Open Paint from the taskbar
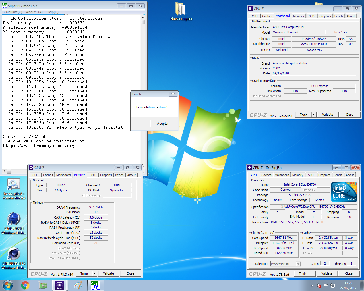The image size is (364, 291). 78,285
